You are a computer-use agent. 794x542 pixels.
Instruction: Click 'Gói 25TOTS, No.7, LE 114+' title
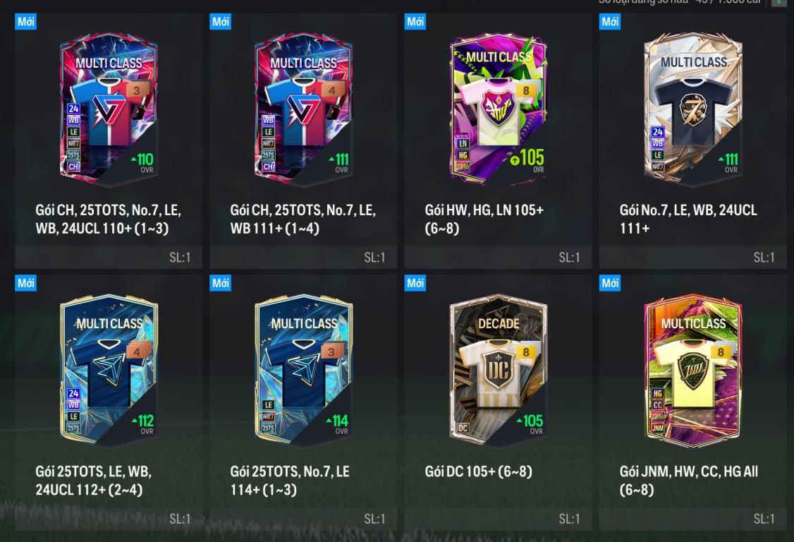[290, 481]
